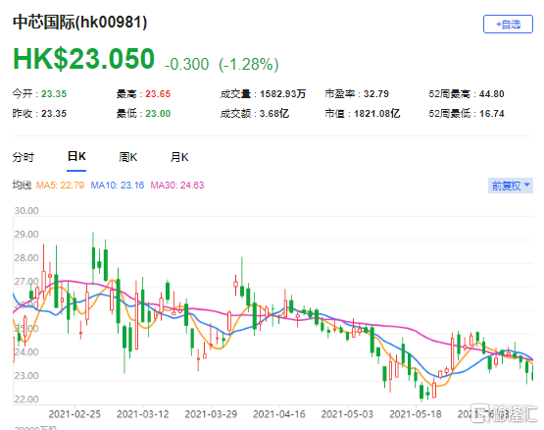The width and height of the screenshot is (544, 430).
Task: Click the 2021-05-18 date axis label
Action: 416,414
